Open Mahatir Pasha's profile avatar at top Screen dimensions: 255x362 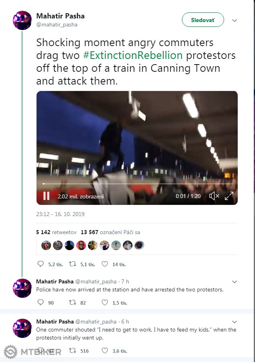point(22,20)
